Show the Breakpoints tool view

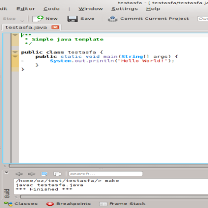tap(73, 204)
